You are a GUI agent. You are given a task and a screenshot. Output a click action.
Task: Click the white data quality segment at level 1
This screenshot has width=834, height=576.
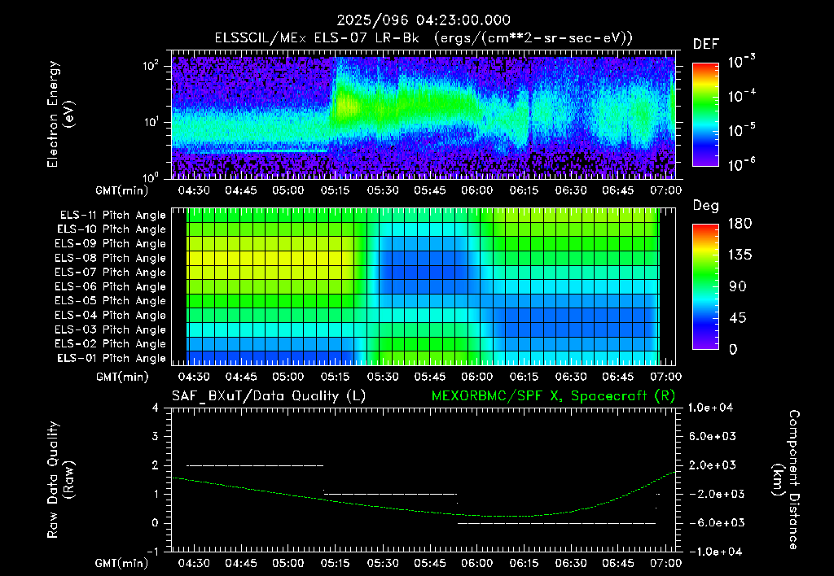[x=390, y=494]
